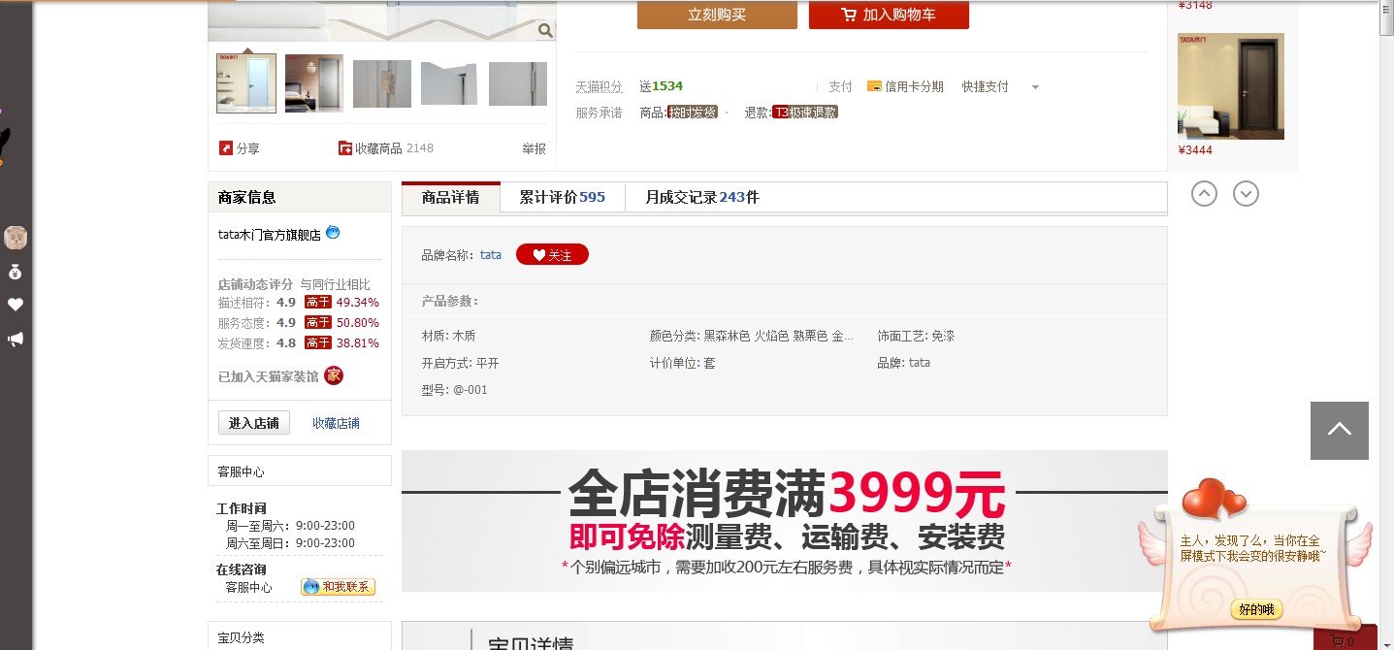Screen dimensions: 1394x650
Task: Click the magnifier icon on product image
Action: click(x=546, y=30)
